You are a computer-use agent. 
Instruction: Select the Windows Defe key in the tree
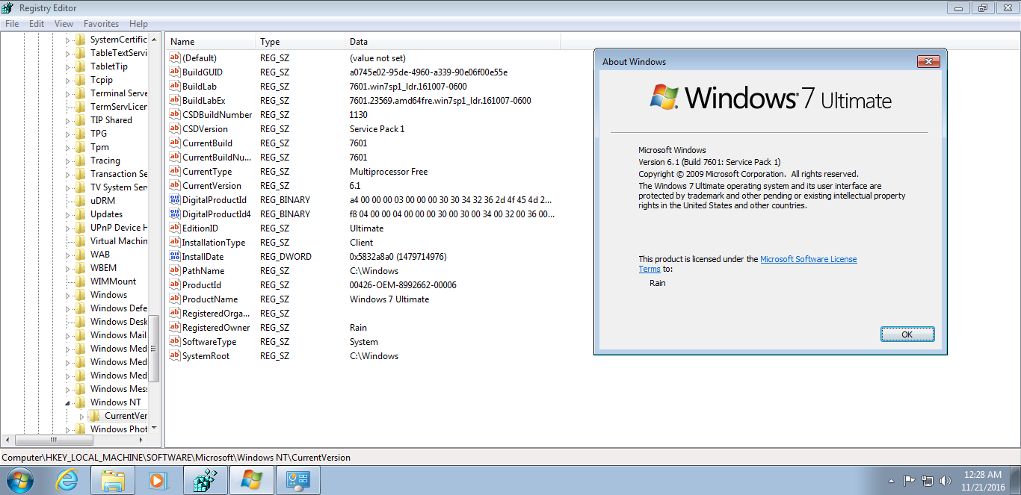tap(119, 308)
